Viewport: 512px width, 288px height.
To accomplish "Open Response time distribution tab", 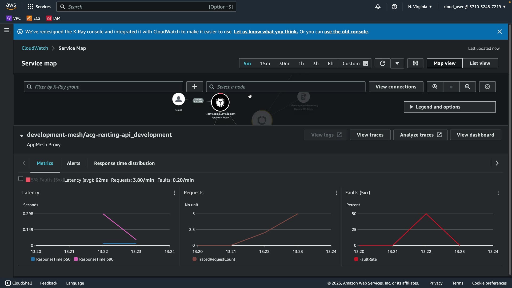I will coord(124,163).
